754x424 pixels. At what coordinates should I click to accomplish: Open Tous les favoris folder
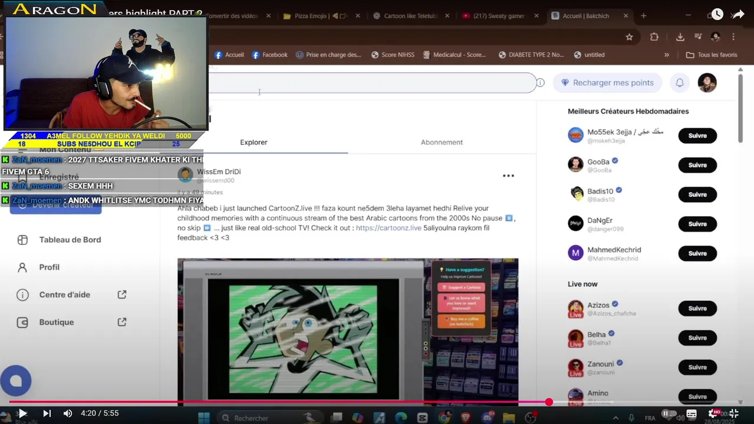point(712,55)
